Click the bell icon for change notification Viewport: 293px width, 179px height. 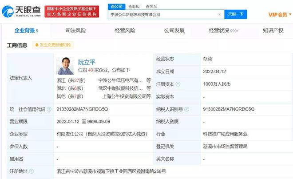click(37, 45)
